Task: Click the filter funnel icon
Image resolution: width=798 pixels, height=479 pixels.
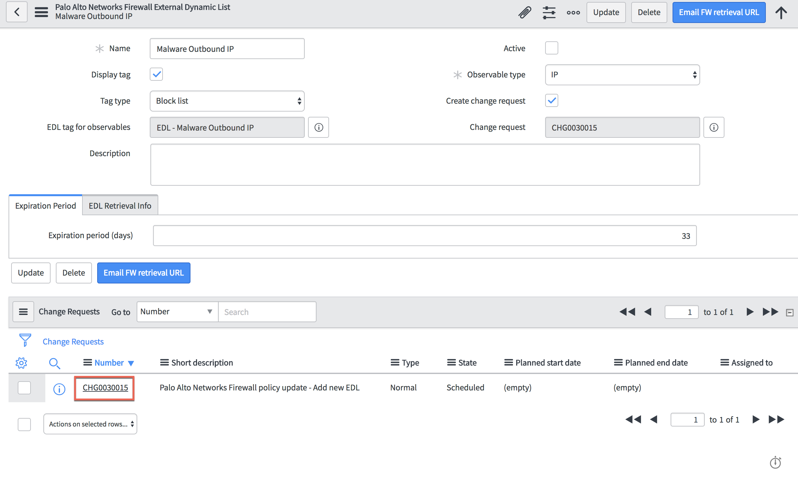Action: coord(25,340)
